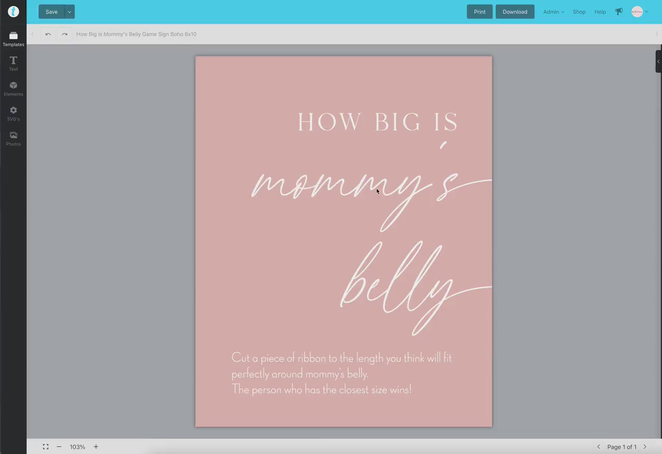
Task: Click the Print button
Action: pos(479,11)
